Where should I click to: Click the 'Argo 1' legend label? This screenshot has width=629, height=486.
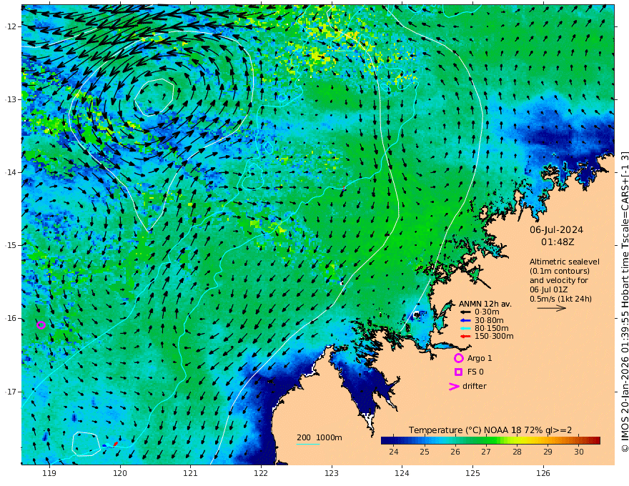tap(480, 358)
